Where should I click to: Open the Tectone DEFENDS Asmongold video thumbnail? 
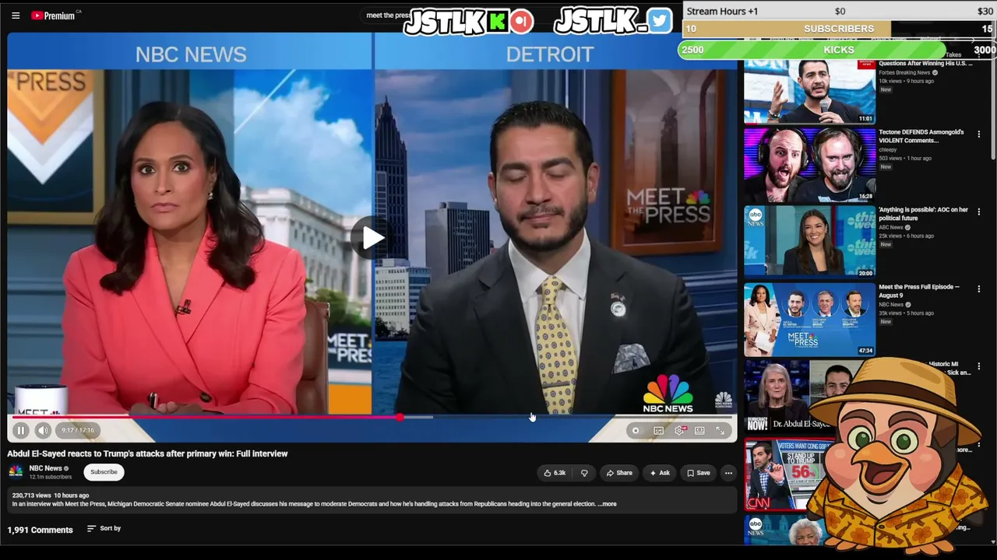click(x=809, y=165)
